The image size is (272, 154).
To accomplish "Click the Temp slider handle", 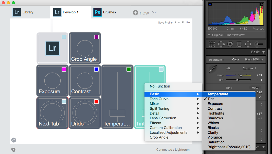I will (x=241, y=75).
